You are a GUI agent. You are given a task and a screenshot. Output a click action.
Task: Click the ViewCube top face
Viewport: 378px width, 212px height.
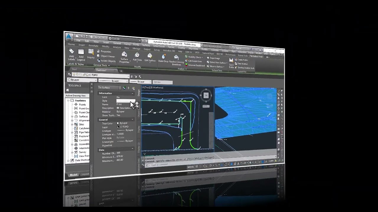[206, 95]
